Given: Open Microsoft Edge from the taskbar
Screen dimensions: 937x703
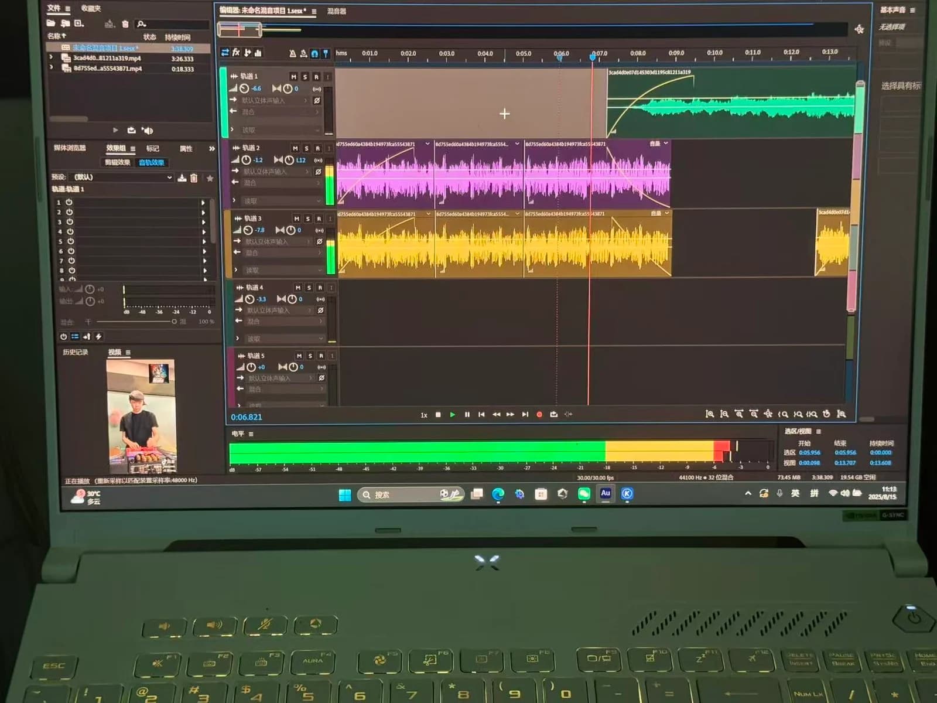Looking at the screenshot, I should tap(498, 494).
